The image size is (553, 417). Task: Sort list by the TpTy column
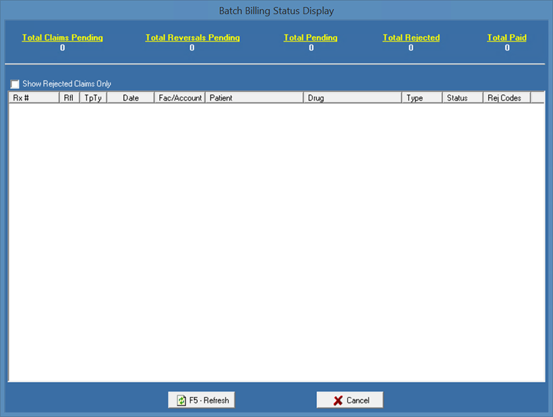(x=92, y=98)
